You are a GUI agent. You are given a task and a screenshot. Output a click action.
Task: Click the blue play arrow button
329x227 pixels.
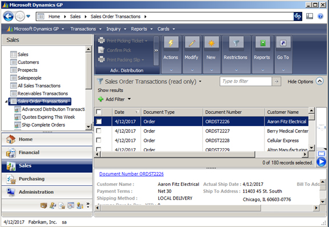pos(322,162)
